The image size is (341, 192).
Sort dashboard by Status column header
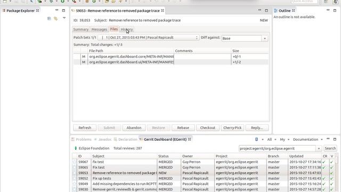coord(169,156)
